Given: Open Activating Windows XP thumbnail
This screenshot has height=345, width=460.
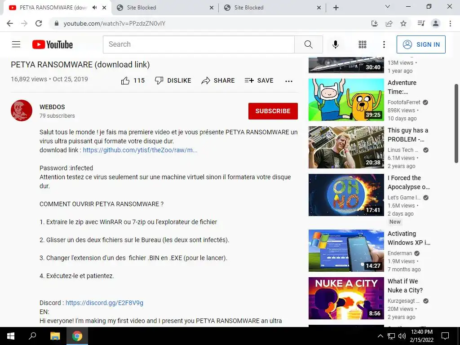Looking at the screenshot, I should [x=346, y=251].
